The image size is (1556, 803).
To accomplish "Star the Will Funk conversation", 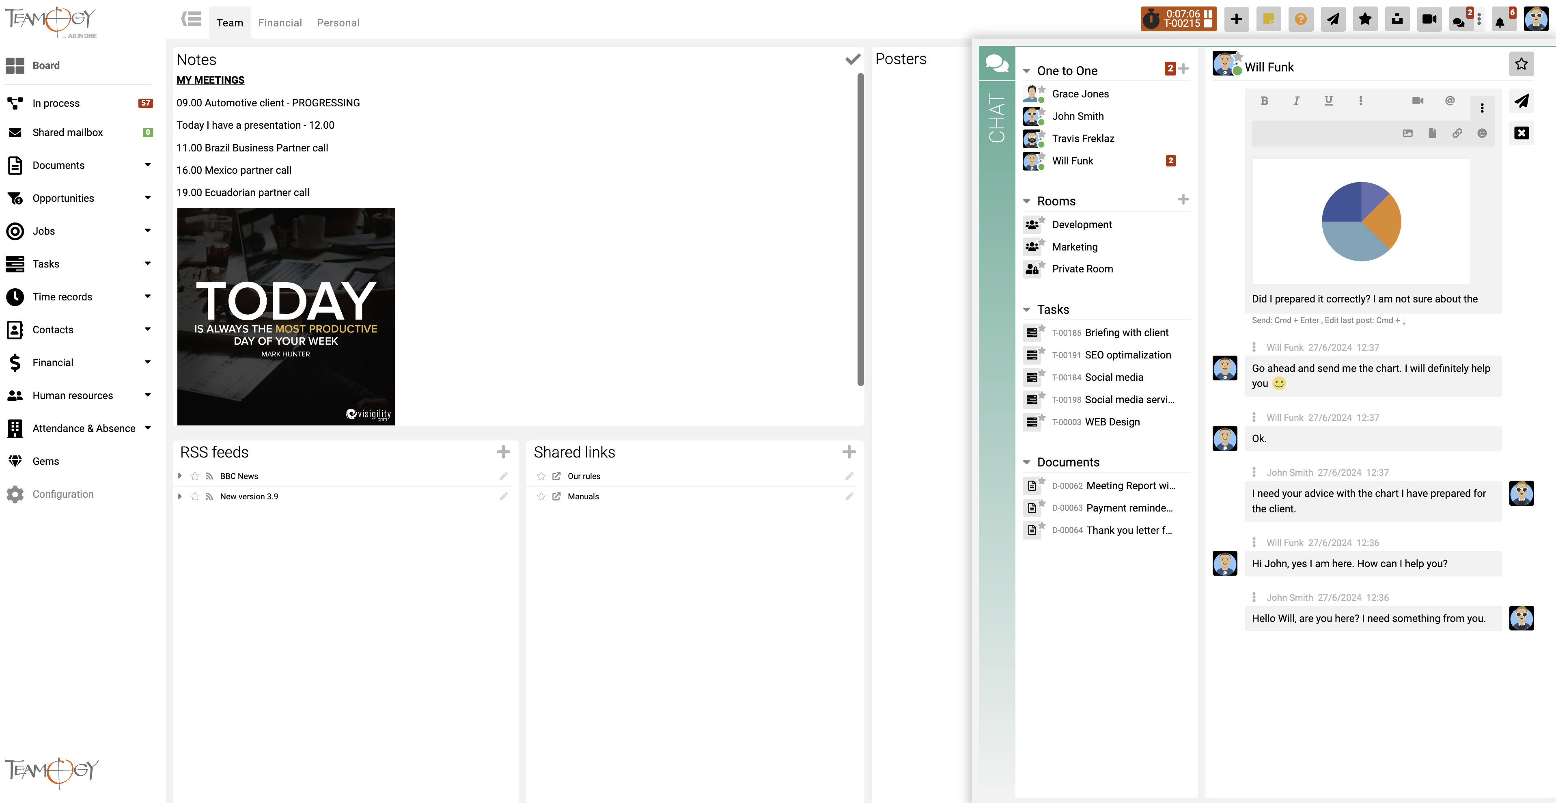I will [1521, 64].
